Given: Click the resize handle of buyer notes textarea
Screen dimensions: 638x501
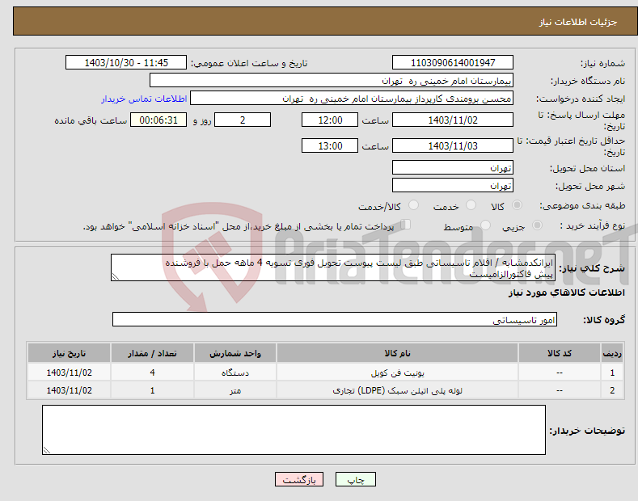Looking at the screenshot, I should pyautogui.click(x=46, y=450).
